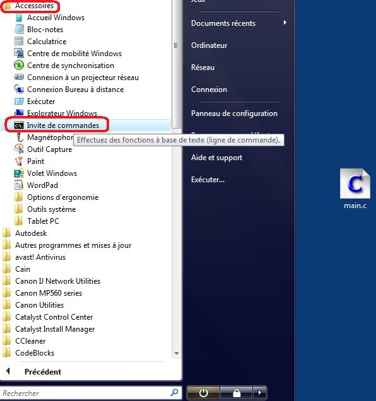Viewport: 376px width, 401px height.
Task: Select Aide et support
Action: click(216, 158)
